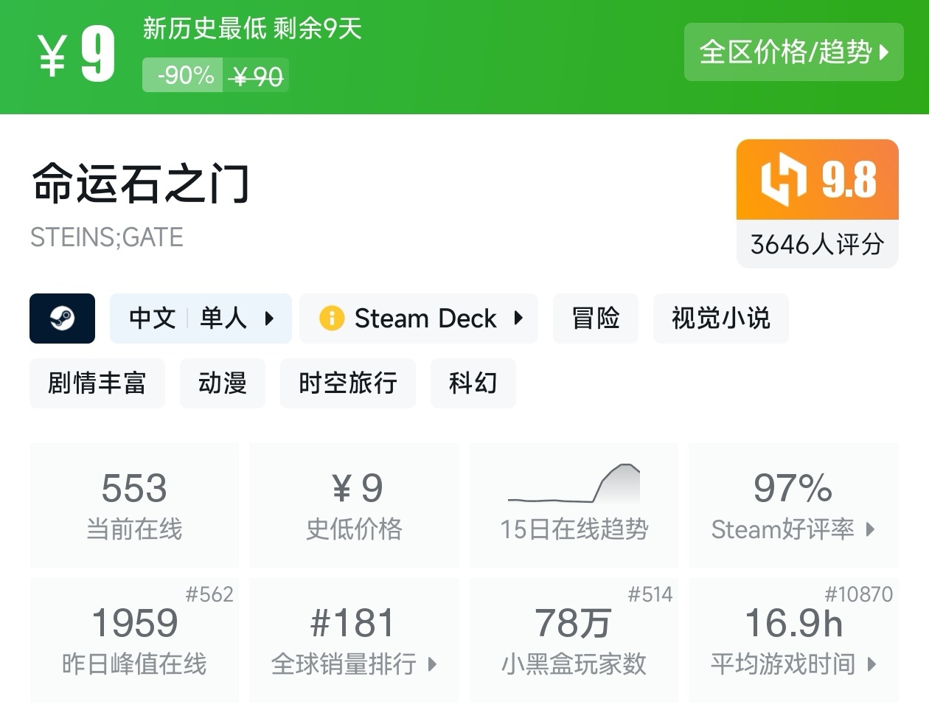Viewport: 929px width, 710px height.
Task: Click the yellow Steam Deck info icon
Action: (332, 319)
